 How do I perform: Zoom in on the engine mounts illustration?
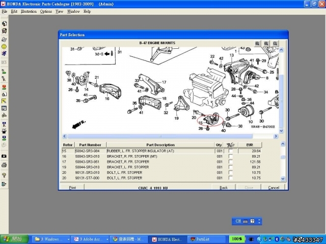(257, 44)
